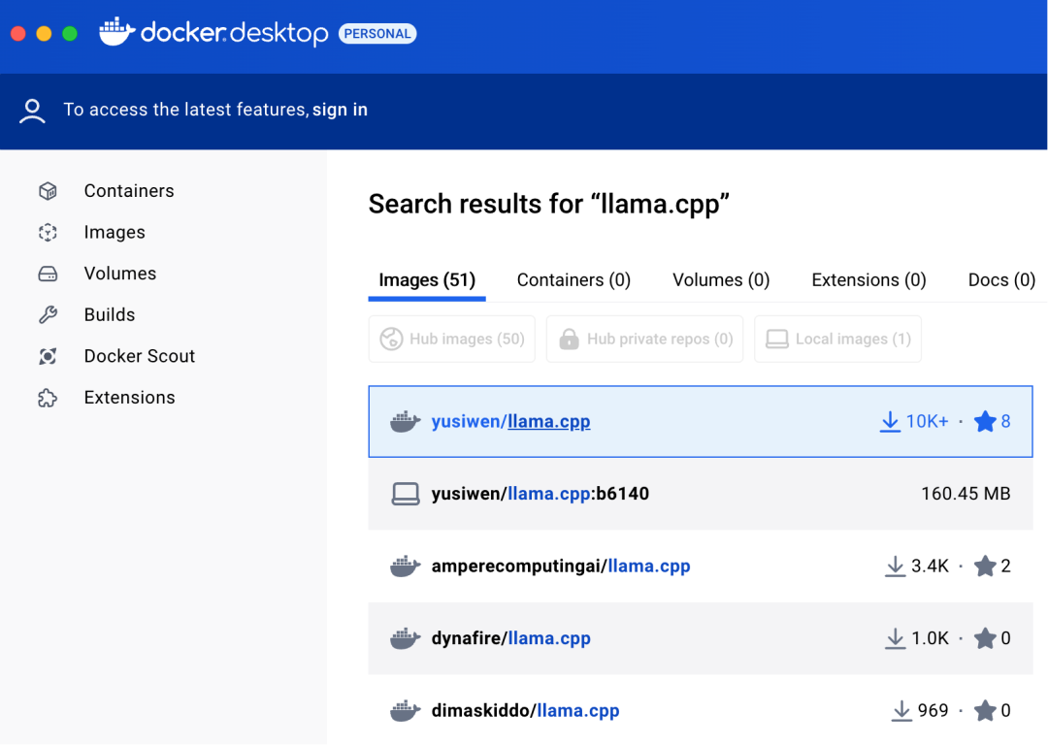Click the lock icon in Hub private repos
1048x745 pixels.
(x=569, y=339)
